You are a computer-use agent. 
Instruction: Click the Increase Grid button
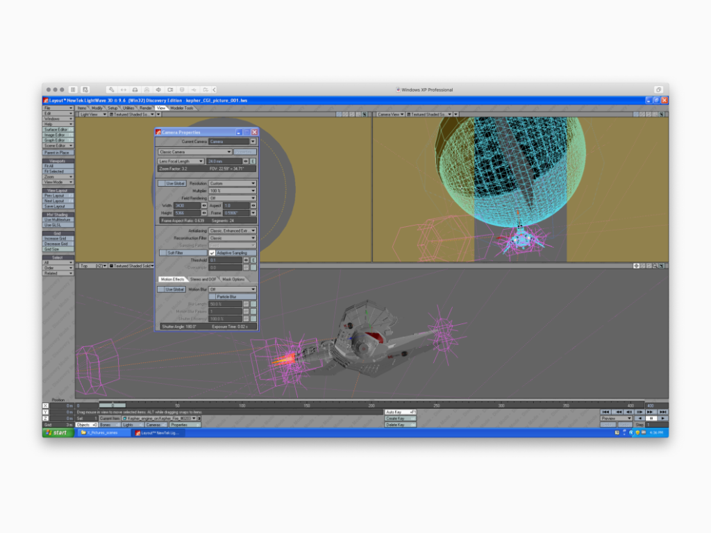coord(58,239)
